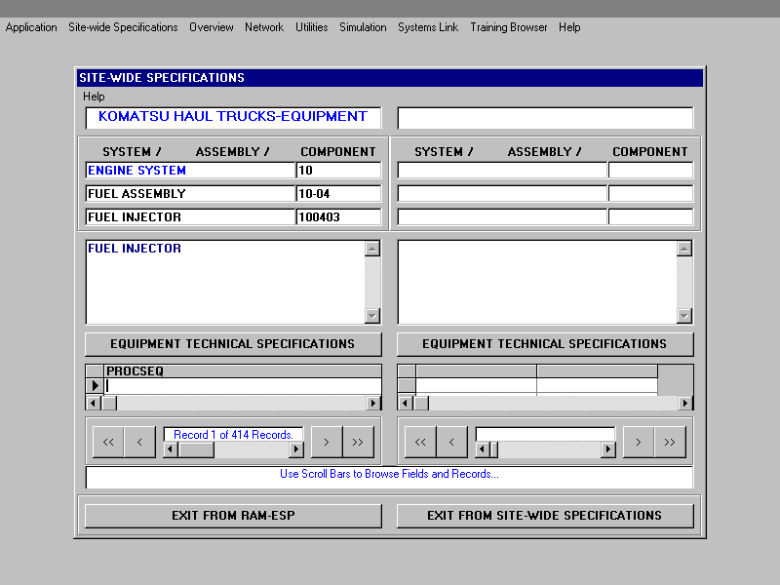Click right arrow of left record scrollbar
Viewport: 780px width, 585px height.
(x=296, y=449)
